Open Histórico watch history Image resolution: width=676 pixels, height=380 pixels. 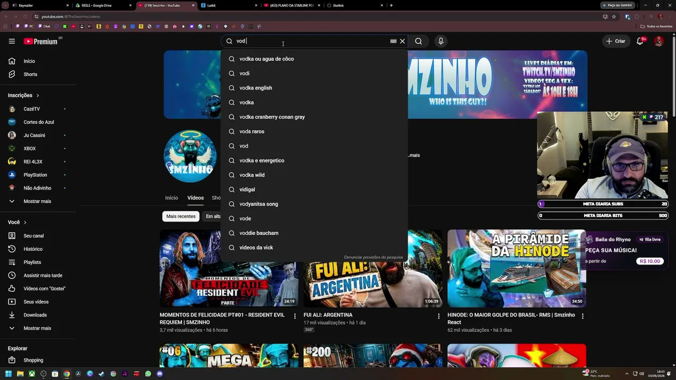38,249
